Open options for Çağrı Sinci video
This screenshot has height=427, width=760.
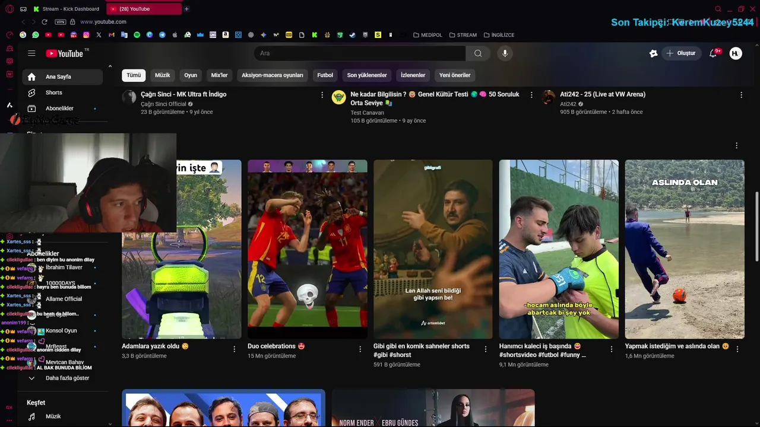[322, 95]
